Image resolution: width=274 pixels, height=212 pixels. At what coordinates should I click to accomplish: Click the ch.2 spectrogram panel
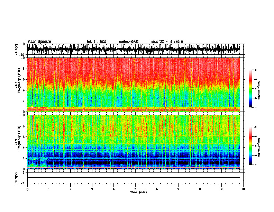[x=133, y=142]
